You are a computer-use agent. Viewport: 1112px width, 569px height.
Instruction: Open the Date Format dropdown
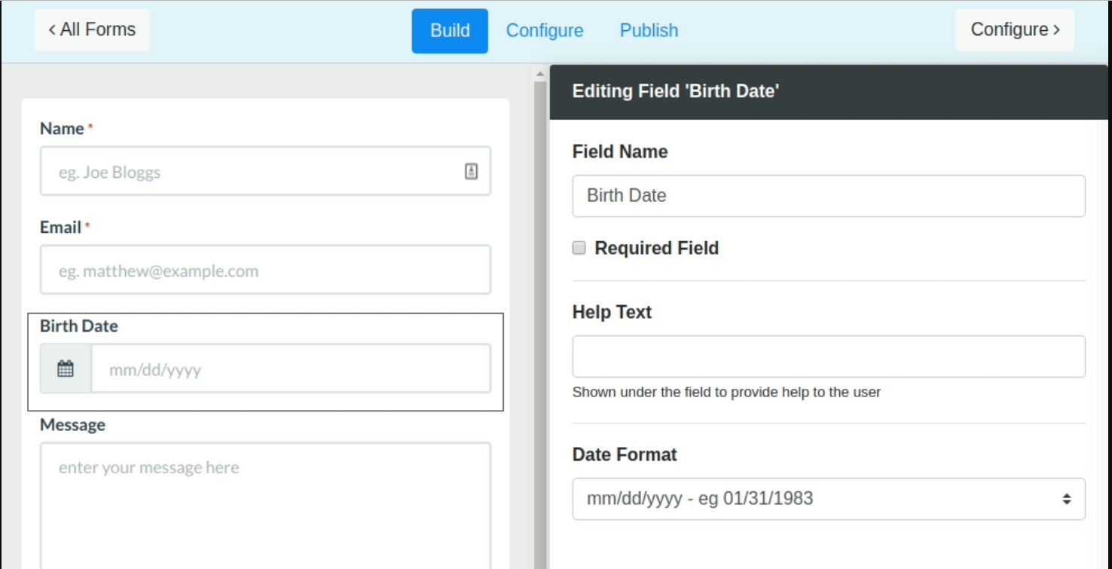(828, 499)
